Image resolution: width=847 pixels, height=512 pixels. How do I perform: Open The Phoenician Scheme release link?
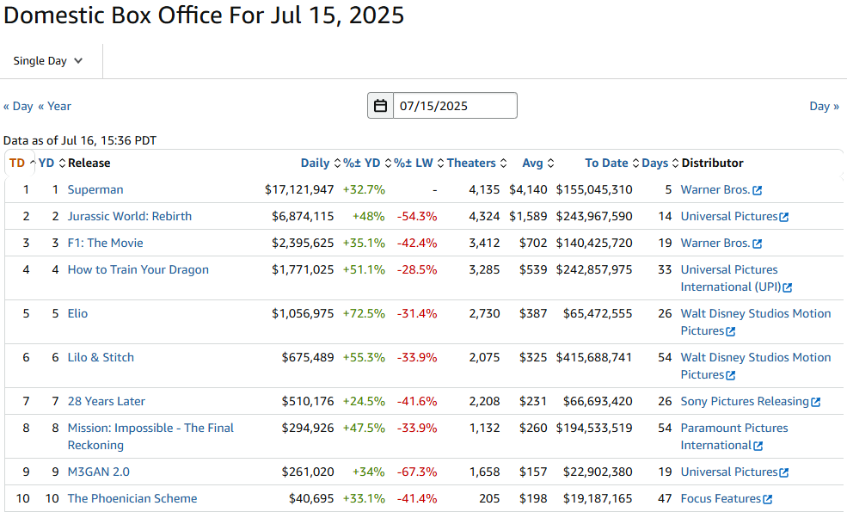[x=132, y=498]
